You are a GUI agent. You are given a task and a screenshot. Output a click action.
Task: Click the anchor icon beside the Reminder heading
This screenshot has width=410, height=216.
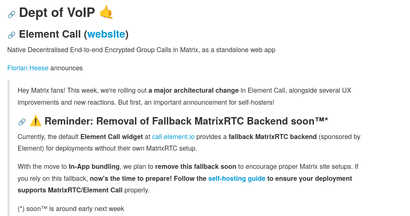(22, 122)
